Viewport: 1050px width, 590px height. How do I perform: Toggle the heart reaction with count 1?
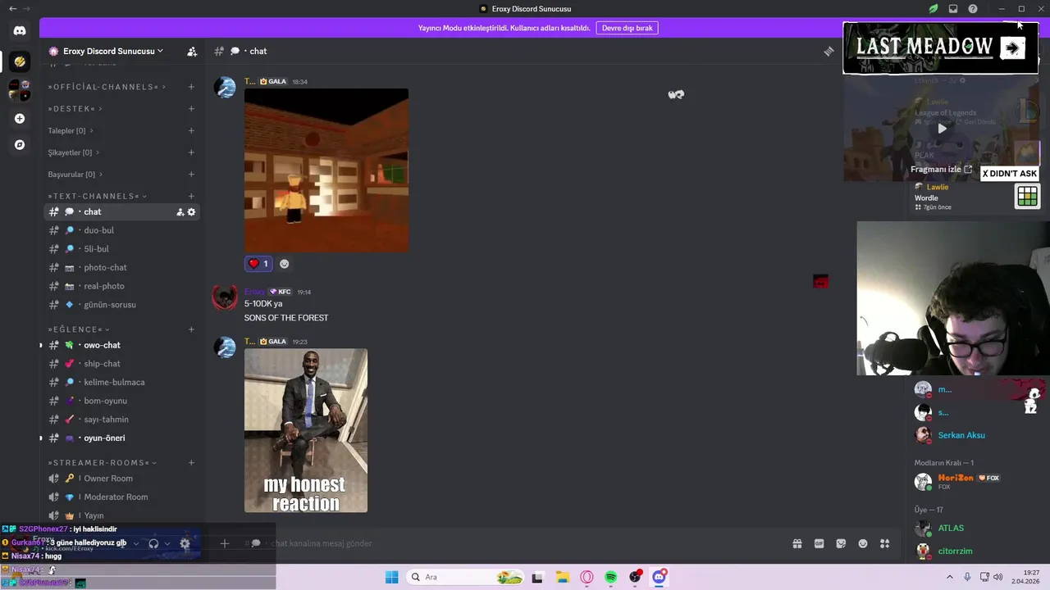258,264
